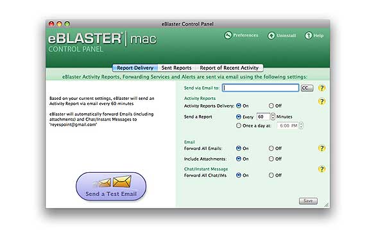Image resolution: width=376 pixels, height=240 pixels.
Task: Click the Uninstall icon in header
Action: coord(271,36)
